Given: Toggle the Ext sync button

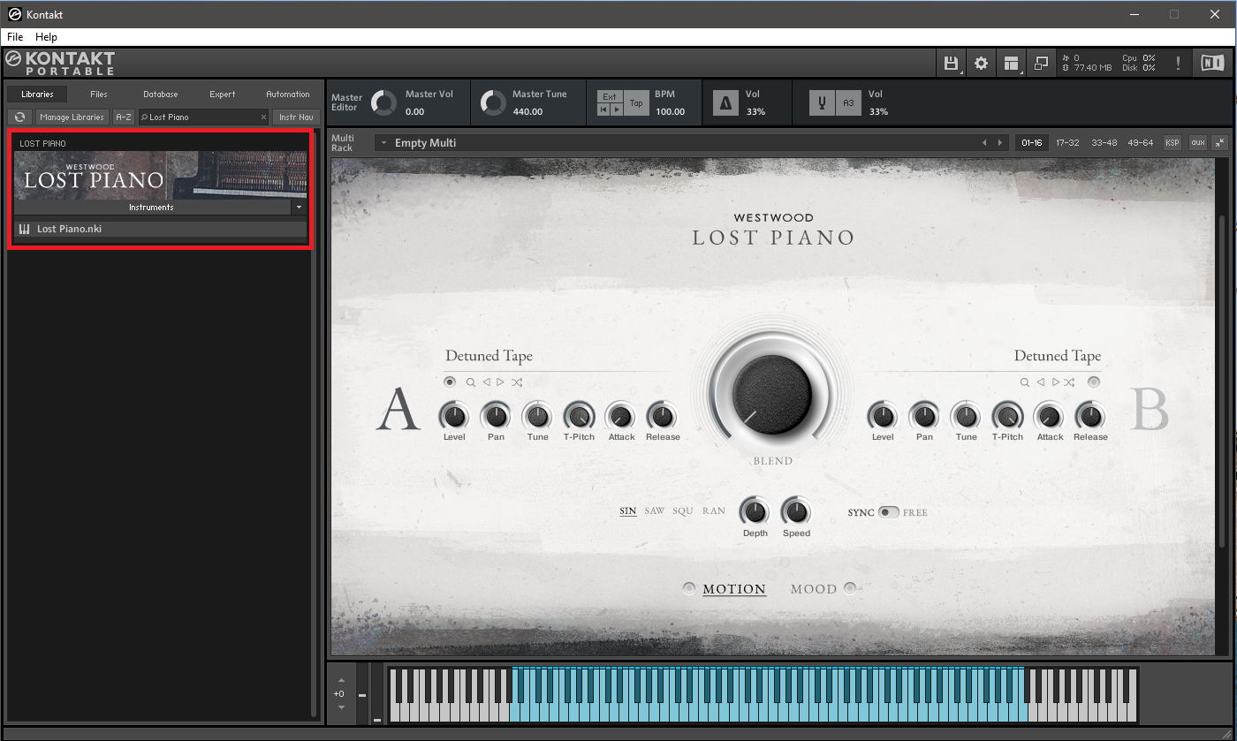Looking at the screenshot, I should coord(610,97).
